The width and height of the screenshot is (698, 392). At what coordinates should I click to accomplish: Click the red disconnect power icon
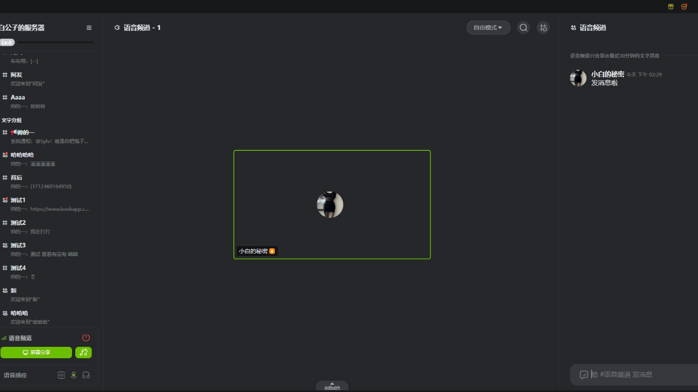click(86, 338)
